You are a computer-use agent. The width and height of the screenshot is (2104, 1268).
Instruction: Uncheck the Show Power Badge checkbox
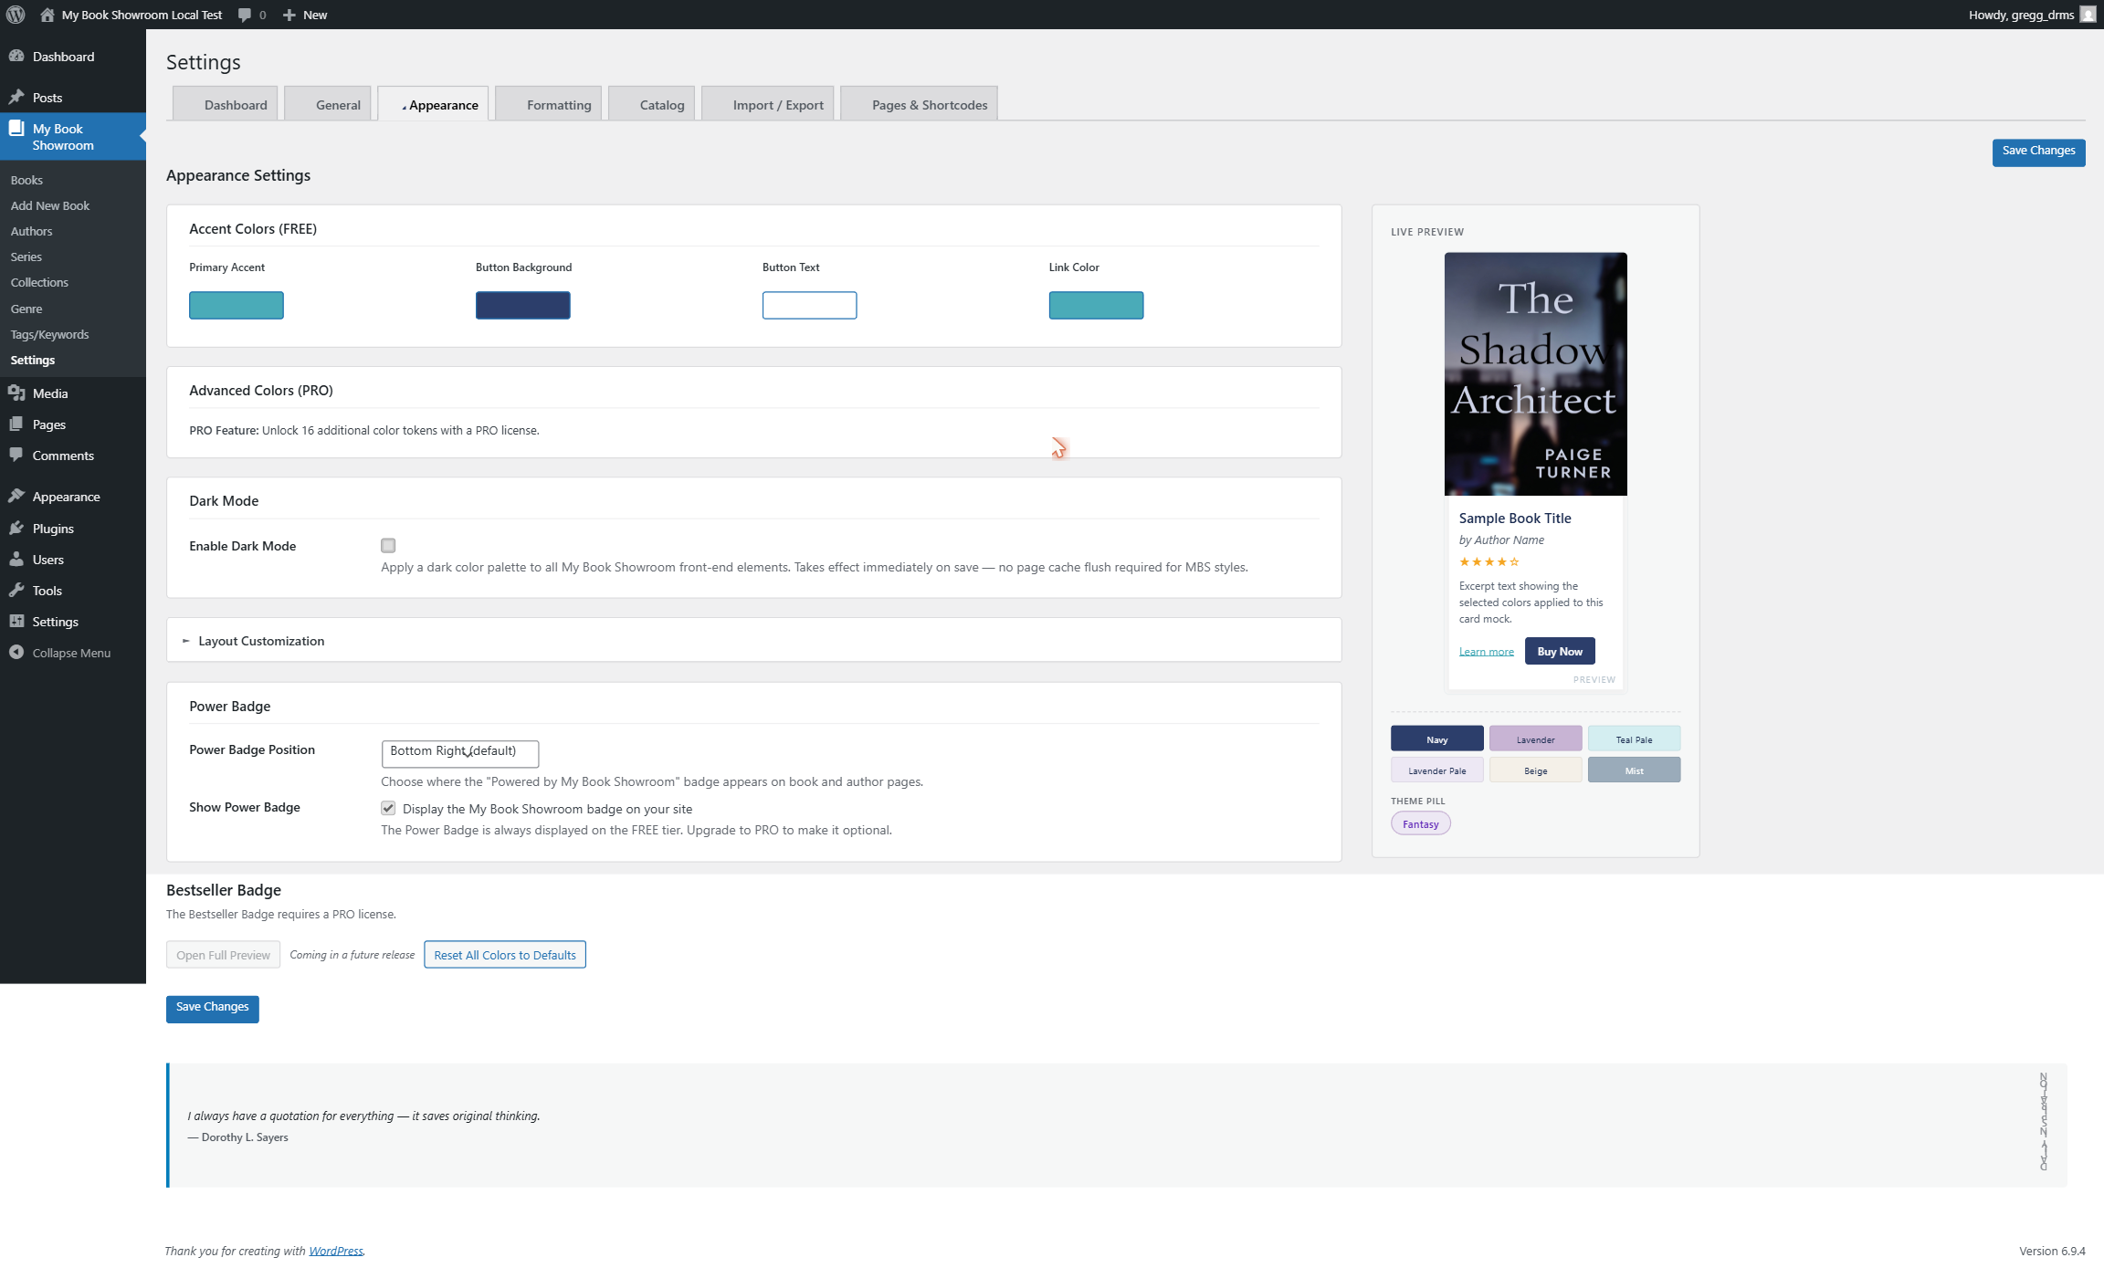[388, 808]
